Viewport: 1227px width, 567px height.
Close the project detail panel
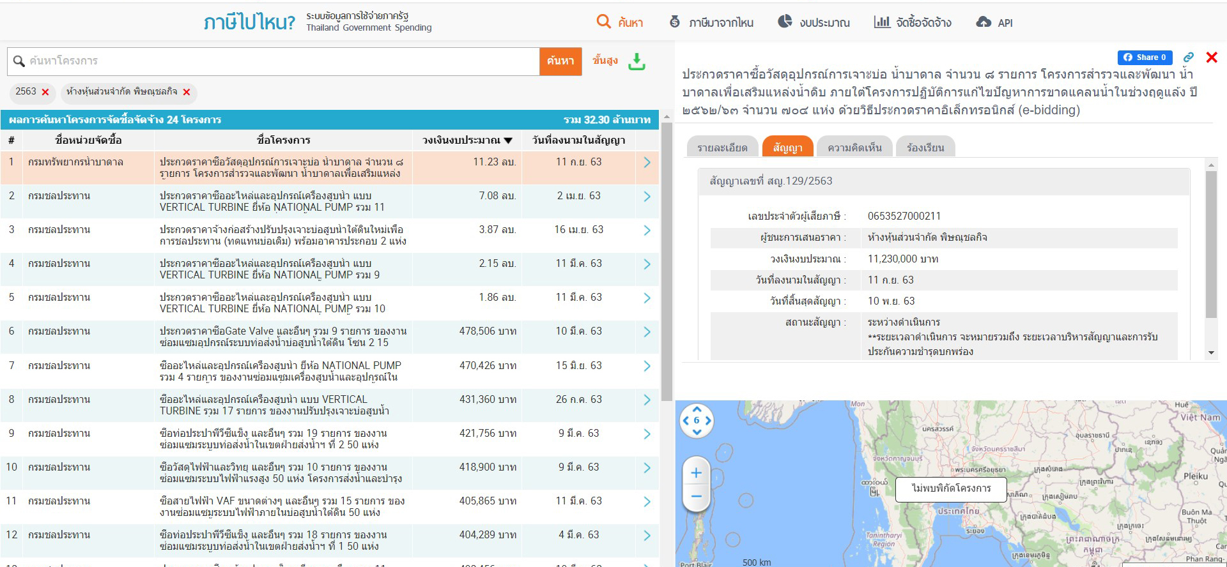(x=1211, y=57)
